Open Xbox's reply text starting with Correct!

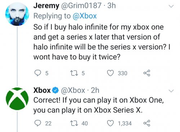[99, 105]
